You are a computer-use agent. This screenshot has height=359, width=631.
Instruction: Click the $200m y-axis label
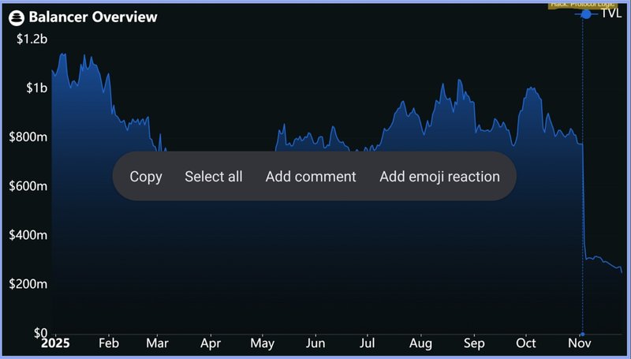coord(28,284)
